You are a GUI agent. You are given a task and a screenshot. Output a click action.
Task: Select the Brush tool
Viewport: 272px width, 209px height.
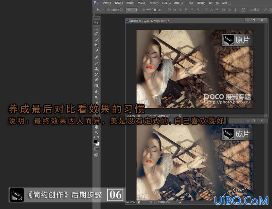[96, 63]
